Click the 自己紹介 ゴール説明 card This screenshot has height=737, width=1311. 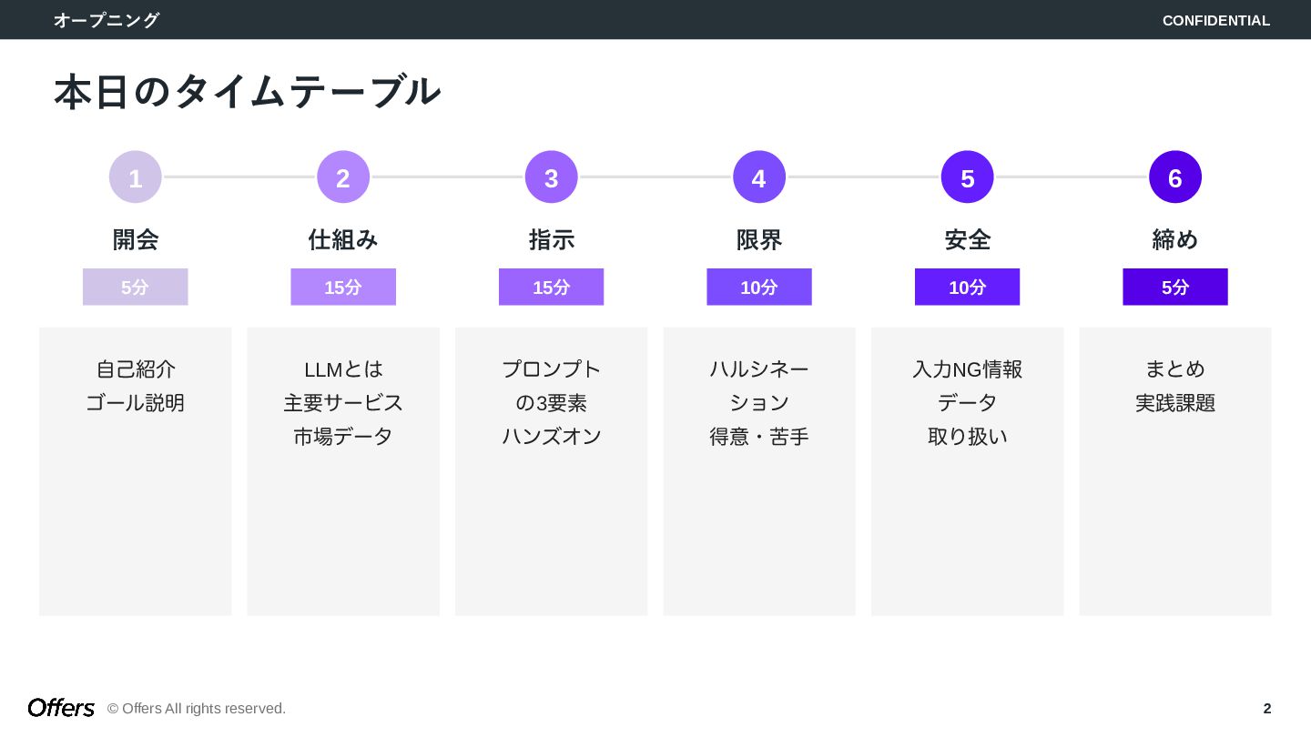[136, 471]
